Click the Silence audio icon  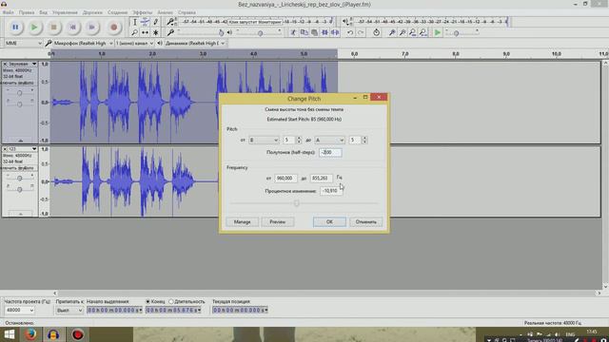[x=335, y=32]
